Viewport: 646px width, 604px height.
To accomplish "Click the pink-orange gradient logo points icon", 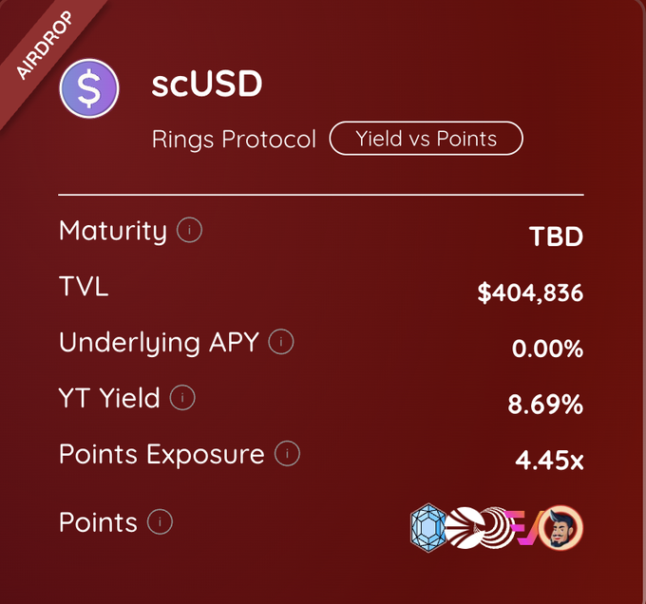I will [x=522, y=528].
